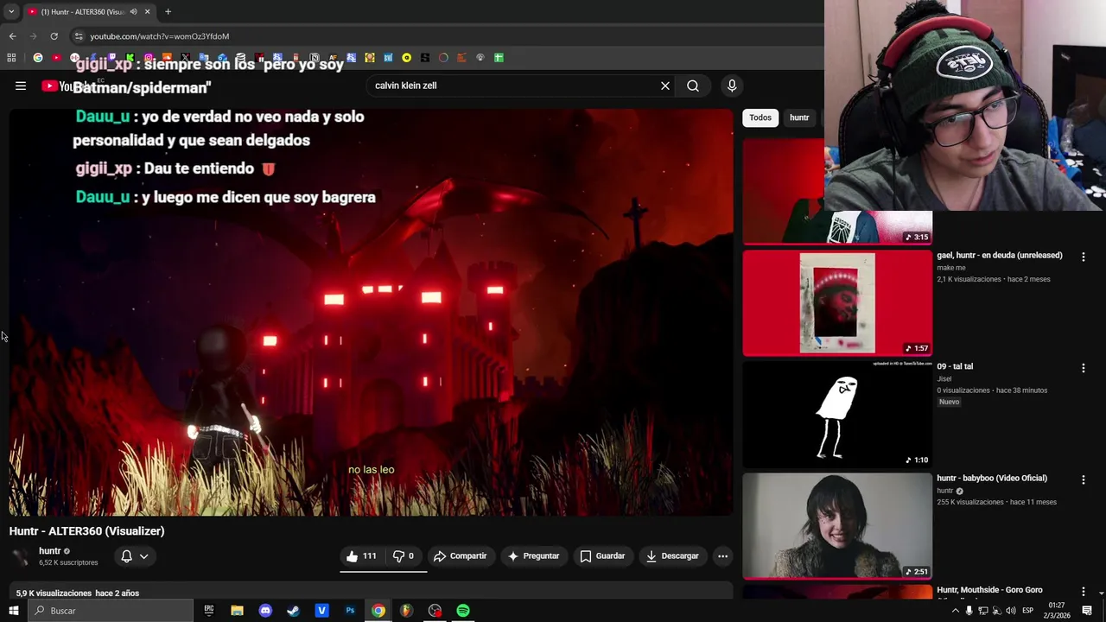1106x622 pixels.
Task: Open the Preguntar assistant button
Action: click(533, 555)
